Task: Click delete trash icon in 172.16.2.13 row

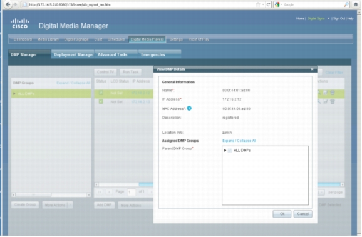Action: (x=333, y=101)
